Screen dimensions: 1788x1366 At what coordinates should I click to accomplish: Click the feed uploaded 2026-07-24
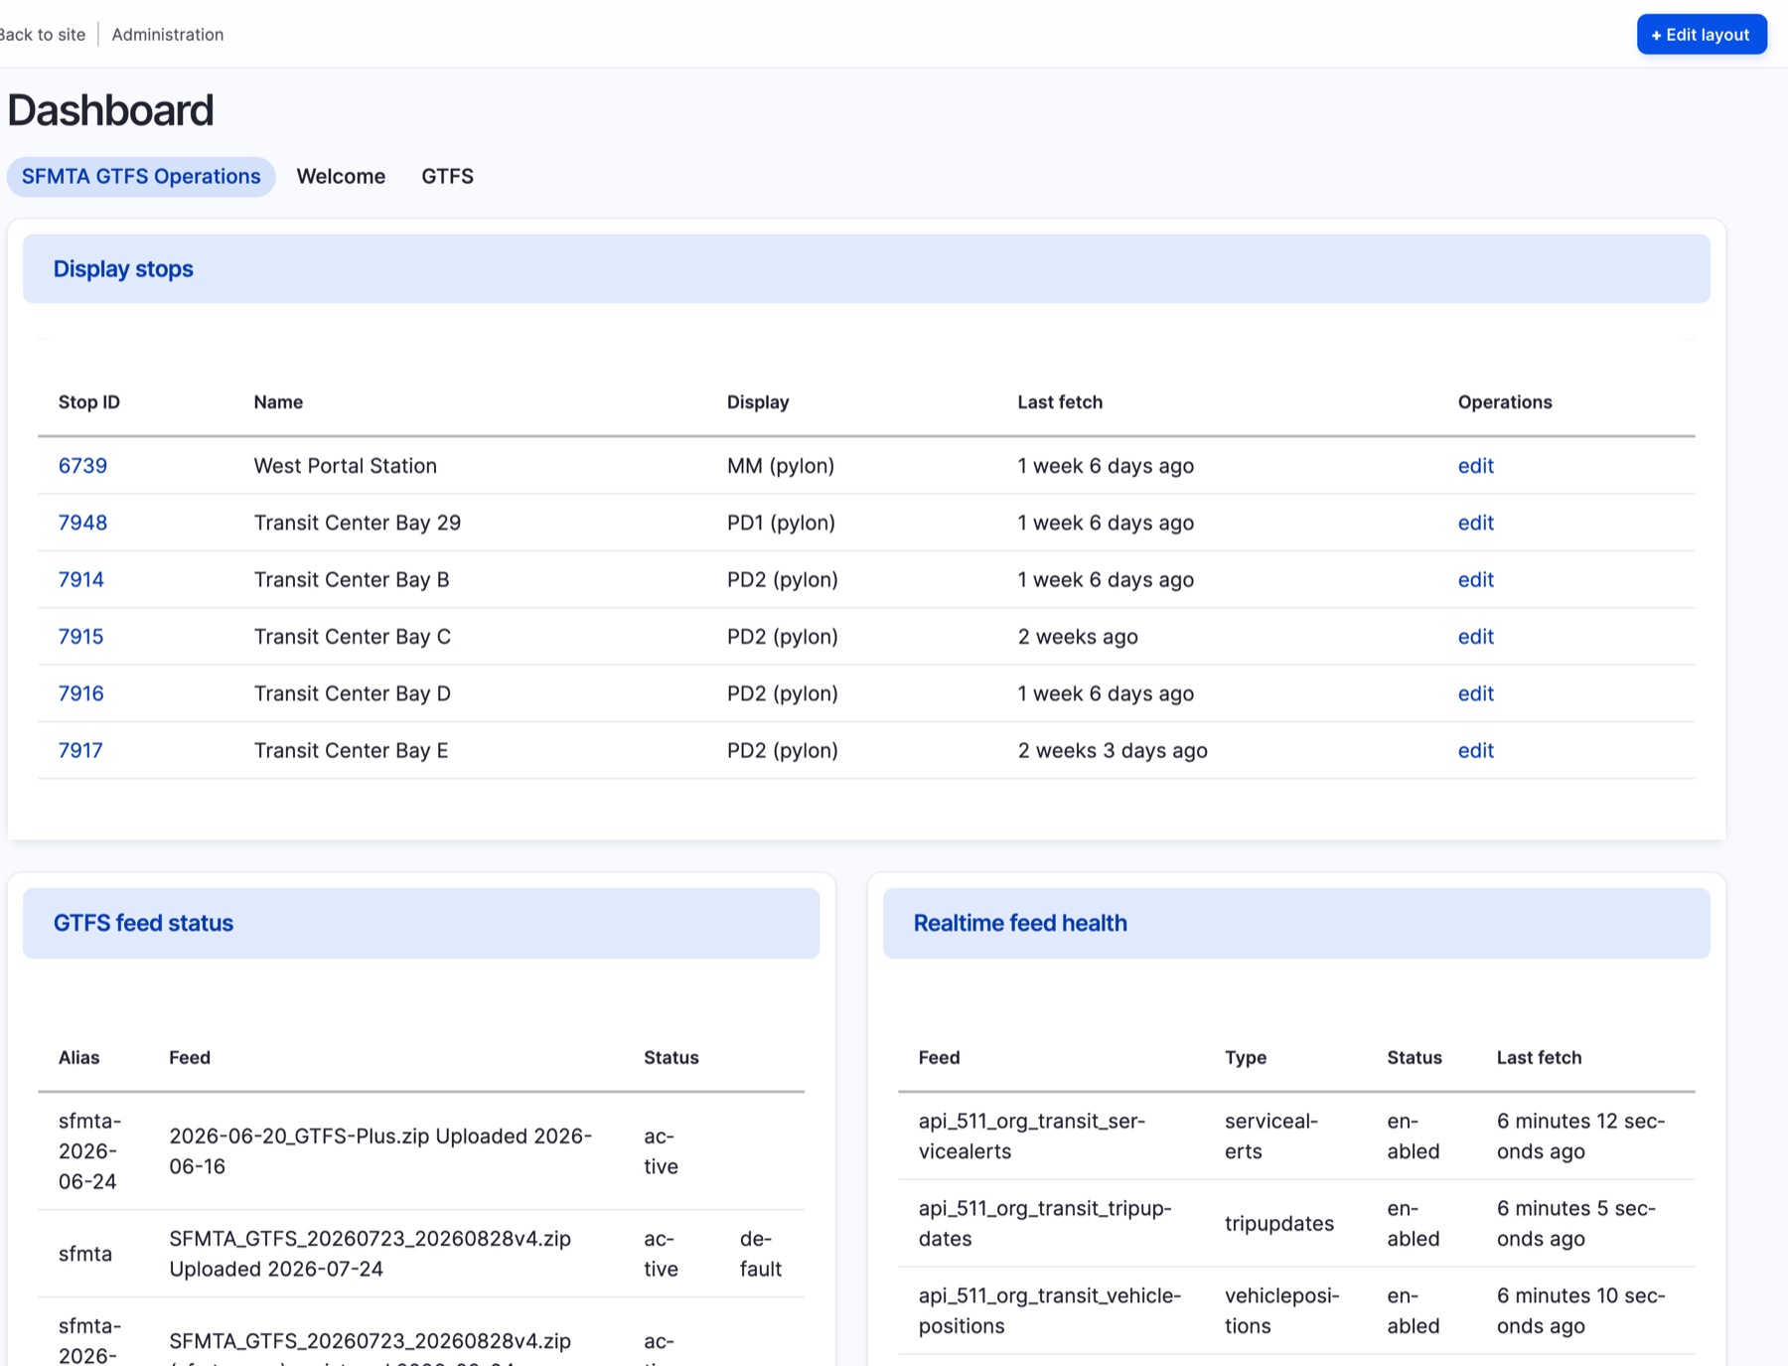pyautogui.click(x=371, y=1254)
